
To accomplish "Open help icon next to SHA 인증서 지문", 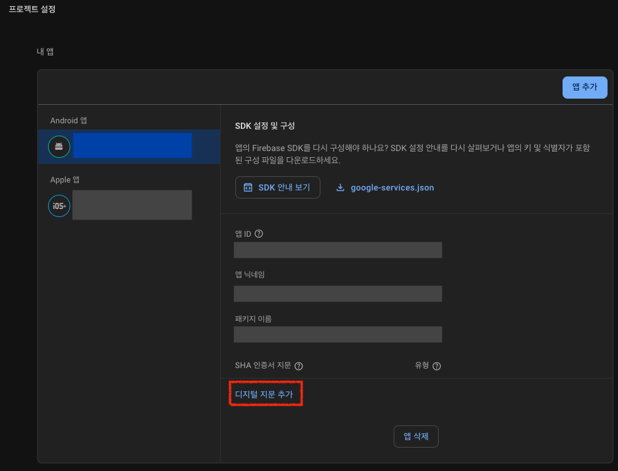I will pyautogui.click(x=299, y=366).
